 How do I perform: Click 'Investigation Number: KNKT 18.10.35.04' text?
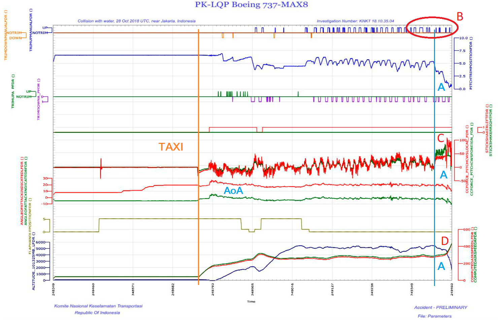click(355, 21)
